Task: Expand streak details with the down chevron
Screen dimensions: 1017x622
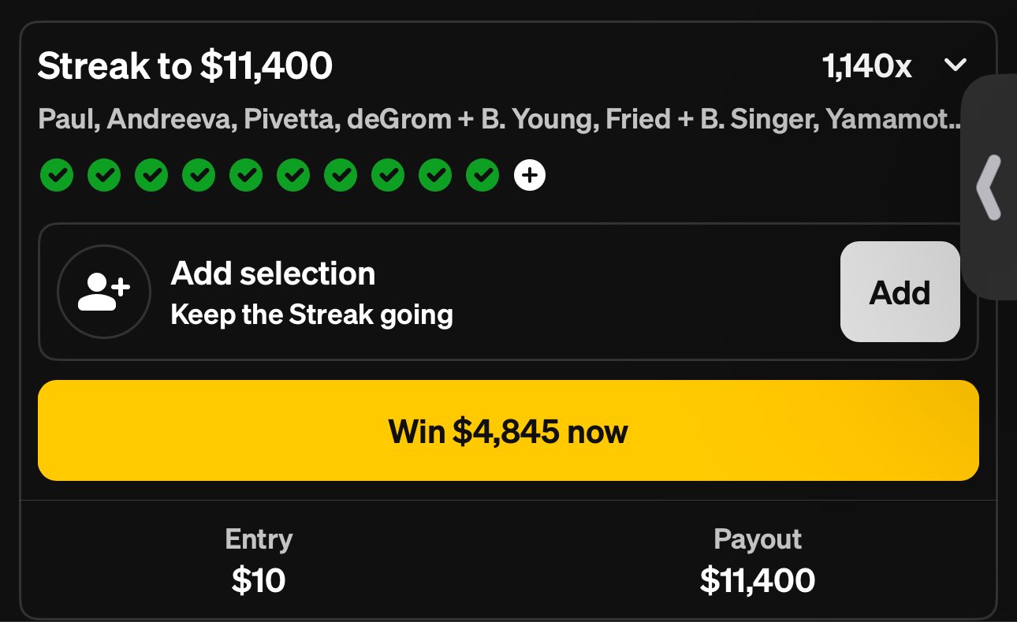Action: [956, 65]
